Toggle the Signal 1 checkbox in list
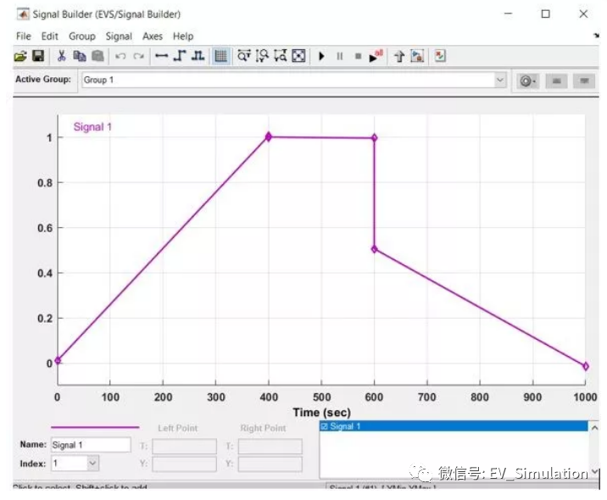The width and height of the screenshot is (607, 500). click(x=324, y=426)
